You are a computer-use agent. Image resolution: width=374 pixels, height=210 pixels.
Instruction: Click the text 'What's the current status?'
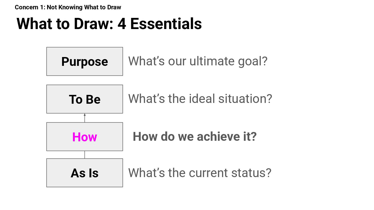tap(200, 173)
